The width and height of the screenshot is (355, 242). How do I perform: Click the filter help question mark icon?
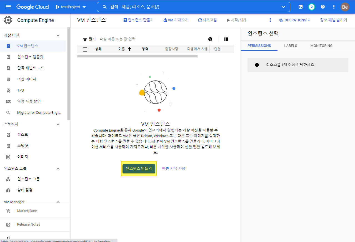click(x=210, y=39)
